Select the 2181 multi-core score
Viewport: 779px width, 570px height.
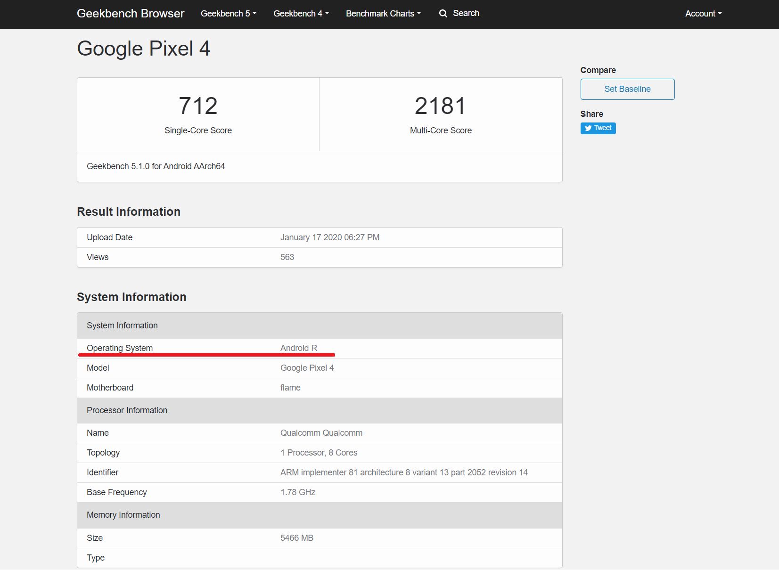point(441,106)
